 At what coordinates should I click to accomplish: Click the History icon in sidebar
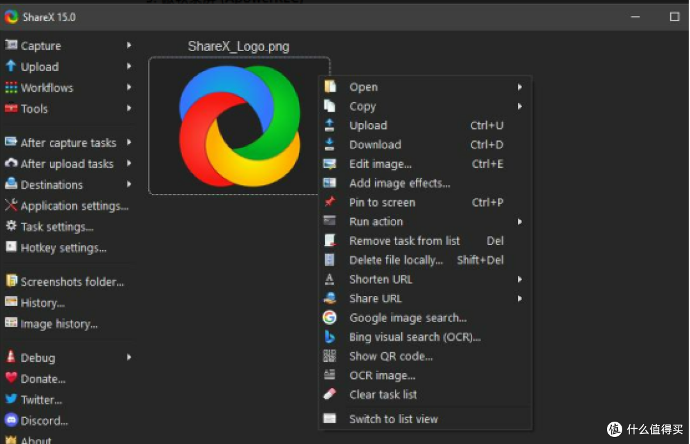(11, 302)
